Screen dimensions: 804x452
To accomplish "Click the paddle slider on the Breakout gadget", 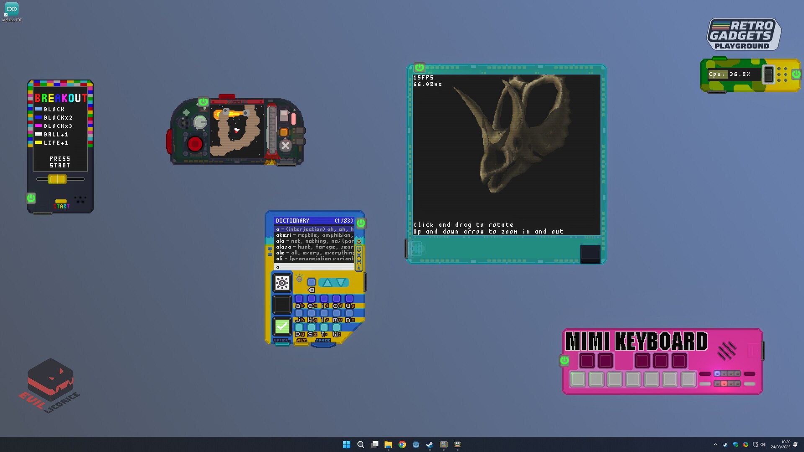I will [x=57, y=179].
